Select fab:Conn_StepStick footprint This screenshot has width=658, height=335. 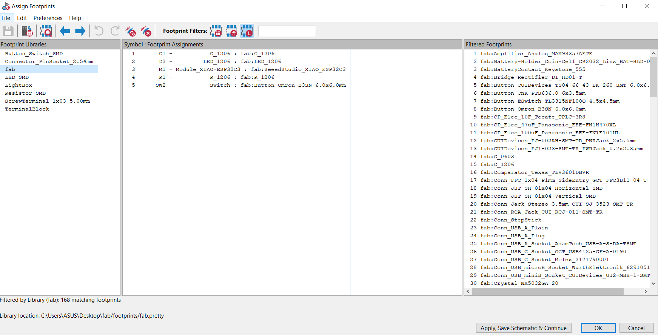pyautogui.click(x=511, y=220)
